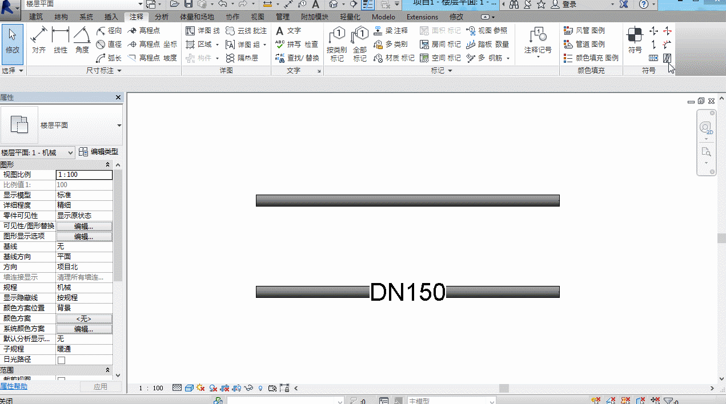Switch to the 建筑 (Architecture) ribbon tab
This screenshot has height=404, width=726.
[35, 17]
